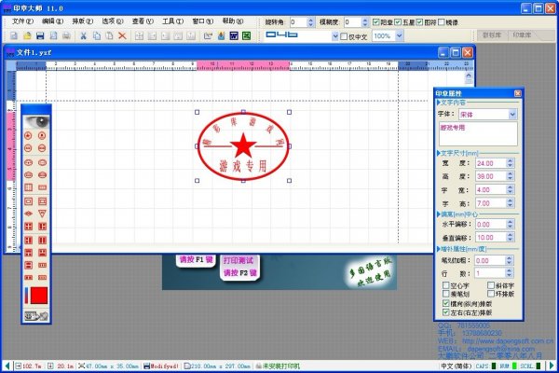Click the printer toolbar icon
The width and height of the screenshot is (559, 373).
(x=66, y=35)
